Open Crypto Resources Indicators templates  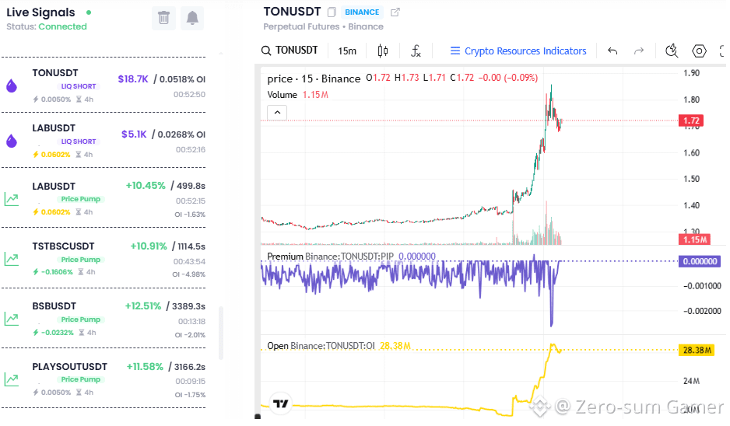tap(518, 51)
